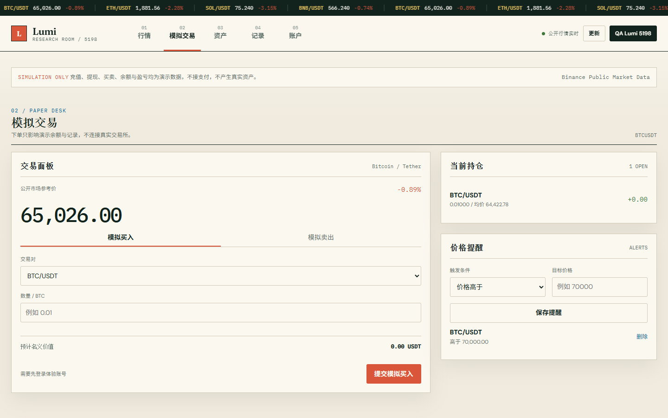Viewport: 668px width, 418px height.
Task: Click the ALERTS label in 价格提醒 panel
Action: click(638, 248)
